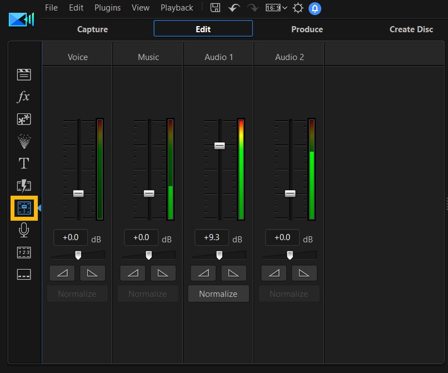The width and height of the screenshot is (448, 373).
Task: Open the Effect Room fx icon
Action: coord(23,97)
